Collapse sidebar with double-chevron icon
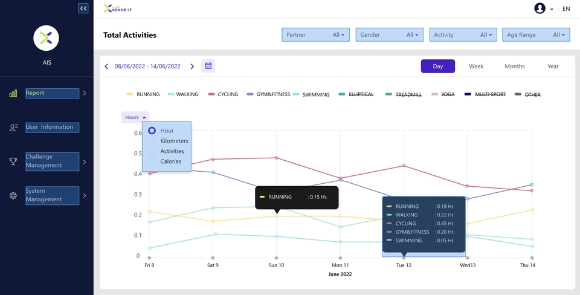This screenshot has height=295, width=580. click(x=83, y=8)
